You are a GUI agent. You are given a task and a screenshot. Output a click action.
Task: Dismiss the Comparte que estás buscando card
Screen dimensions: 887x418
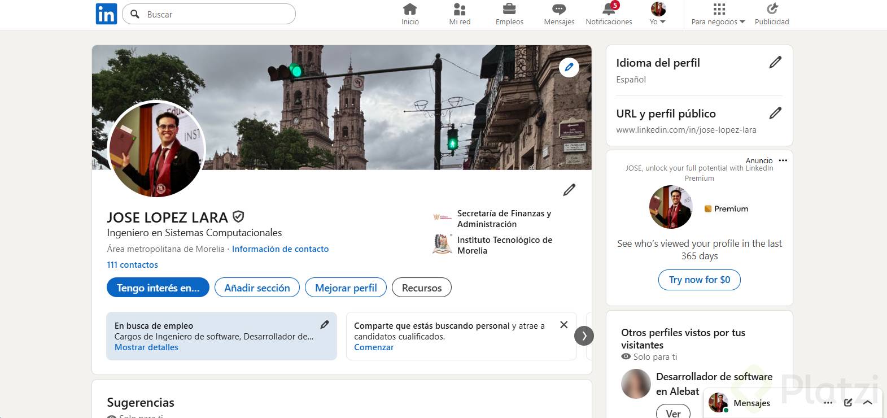click(x=563, y=325)
